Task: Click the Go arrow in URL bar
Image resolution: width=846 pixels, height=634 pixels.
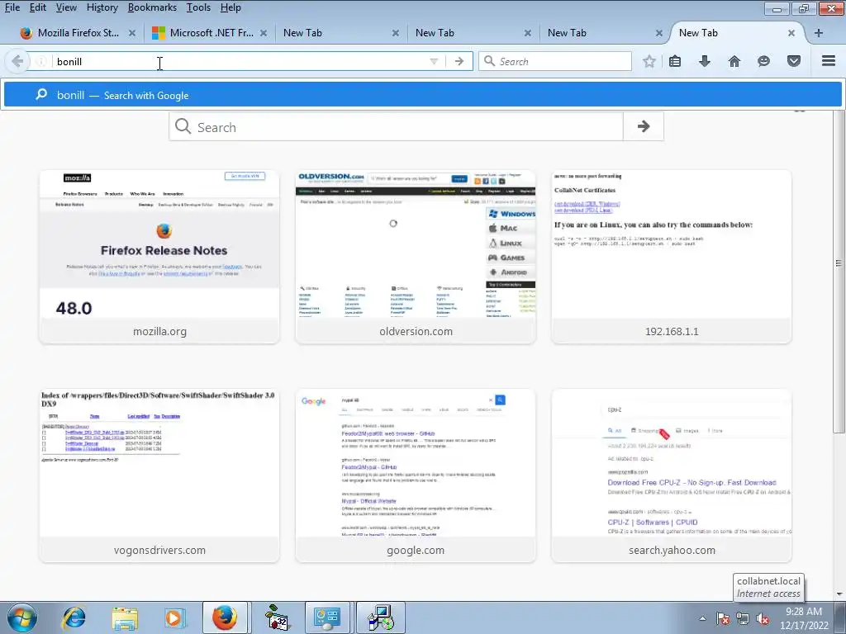Action: [x=459, y=61]
